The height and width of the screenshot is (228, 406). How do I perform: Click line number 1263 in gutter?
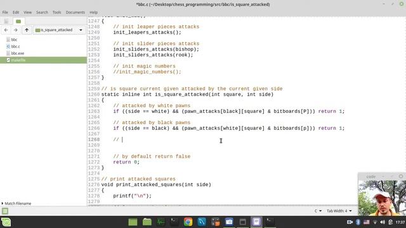94,111
